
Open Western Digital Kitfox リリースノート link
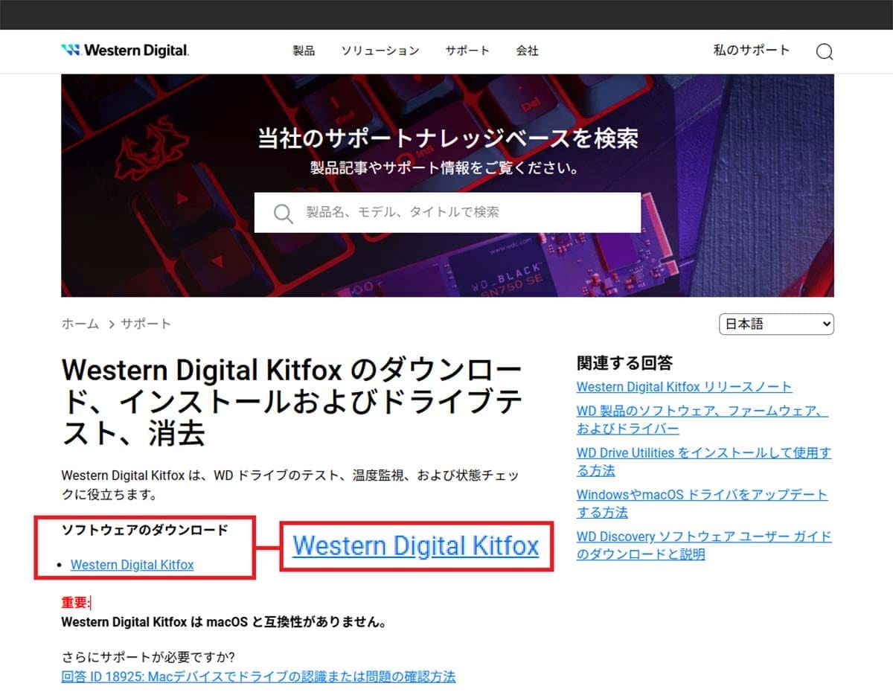[684, 387]
